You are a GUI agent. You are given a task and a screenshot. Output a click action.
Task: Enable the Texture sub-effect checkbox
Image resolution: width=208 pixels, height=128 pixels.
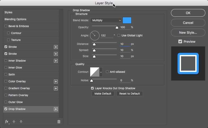pyautogui.click(x=8, y=40)
